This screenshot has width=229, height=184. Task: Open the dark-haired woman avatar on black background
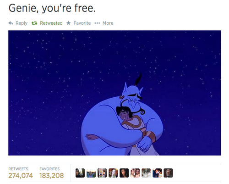click(x=124, y=173)
